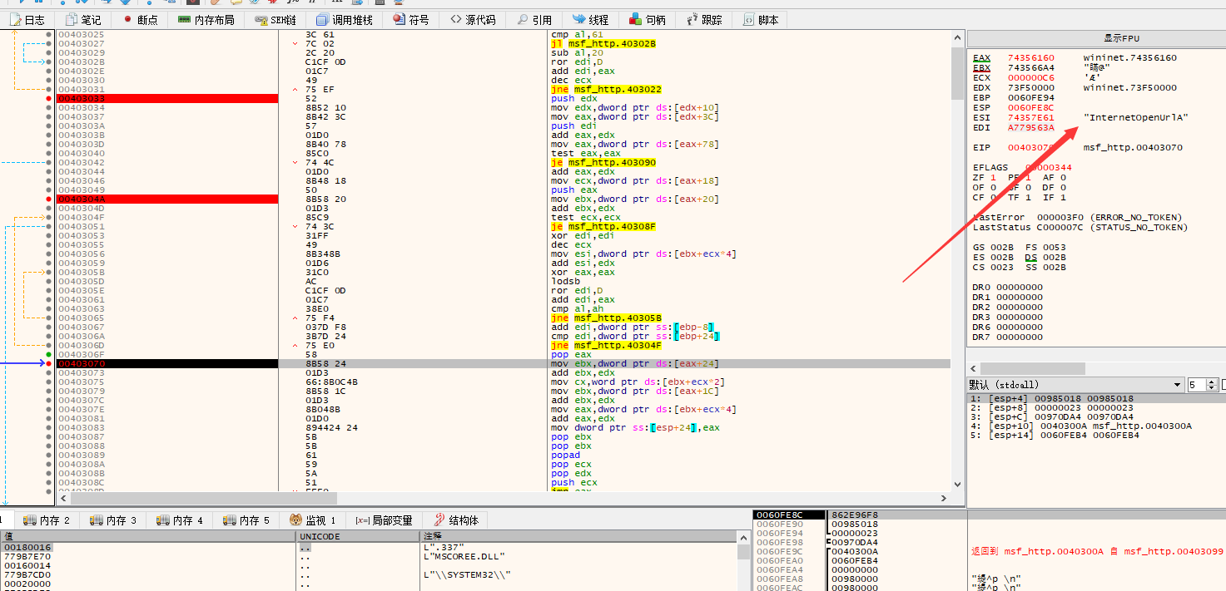Switch to the 笔记 notes tab
The width and height of the screenshot is (1226, 591).
point(83,19)
